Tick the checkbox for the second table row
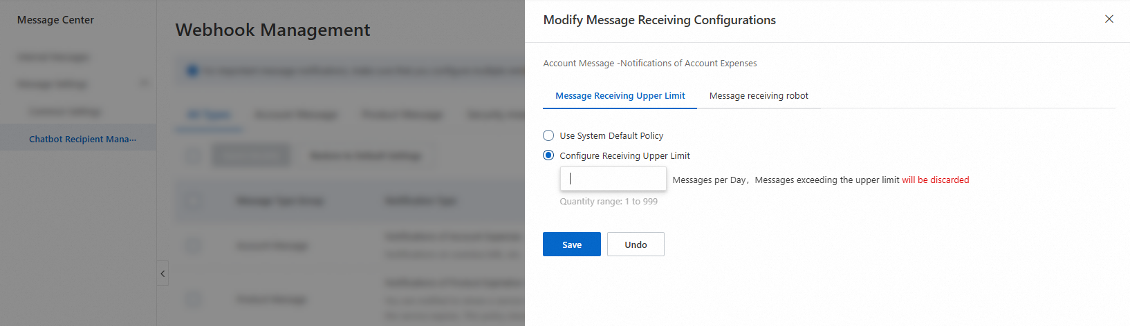This screenshot has height=326, width=1130. (193, 299)
